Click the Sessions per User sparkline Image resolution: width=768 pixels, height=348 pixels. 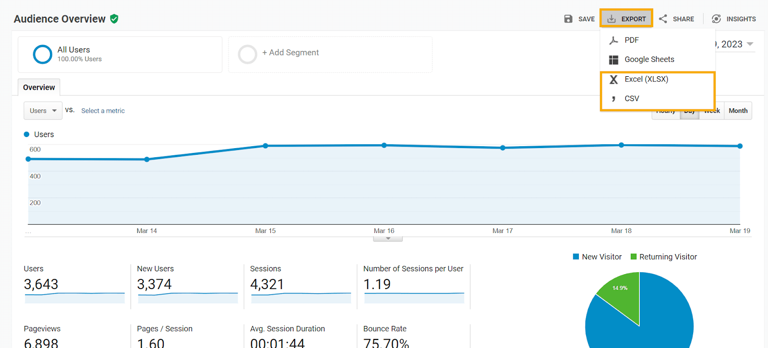click(414, 298)
